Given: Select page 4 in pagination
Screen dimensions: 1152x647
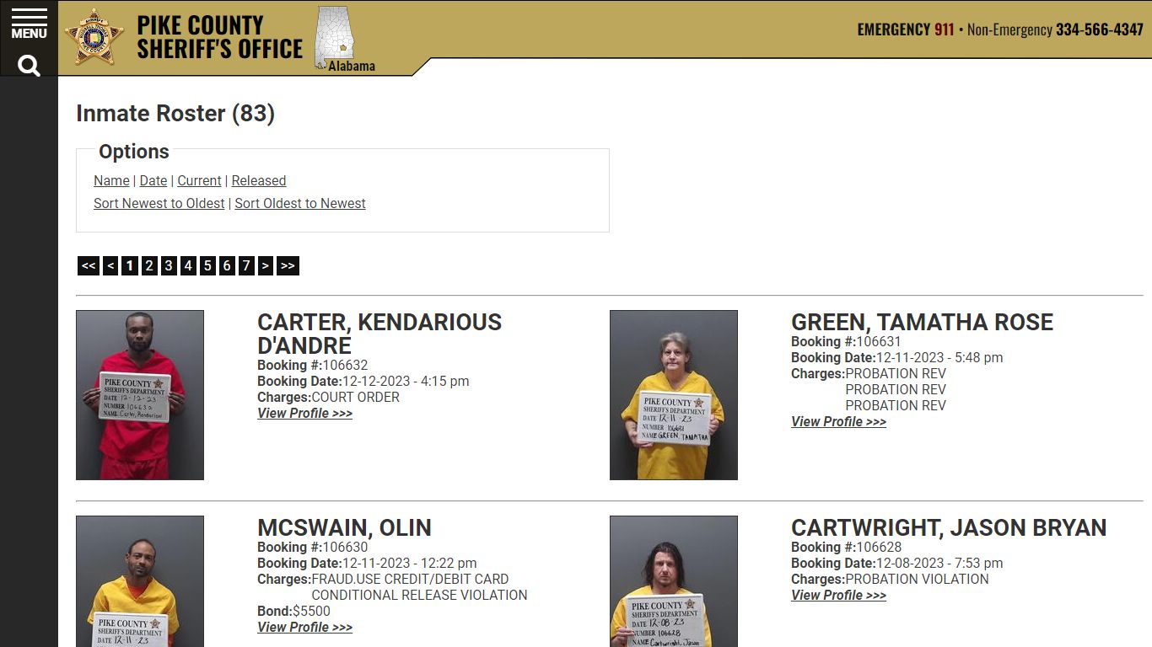Looking at the screenshot, I should point(188,266).
